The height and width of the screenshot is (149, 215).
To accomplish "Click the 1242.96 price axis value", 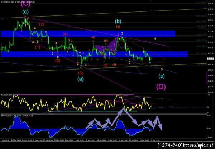I will pos(210,9).
